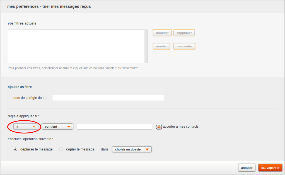Viewport: 285px width, 175px height.
Task: Open 'accéder à mes contacts' link
Action: pos(181,127)
